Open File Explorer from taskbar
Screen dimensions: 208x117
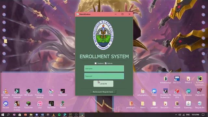(x=31, y=115)
